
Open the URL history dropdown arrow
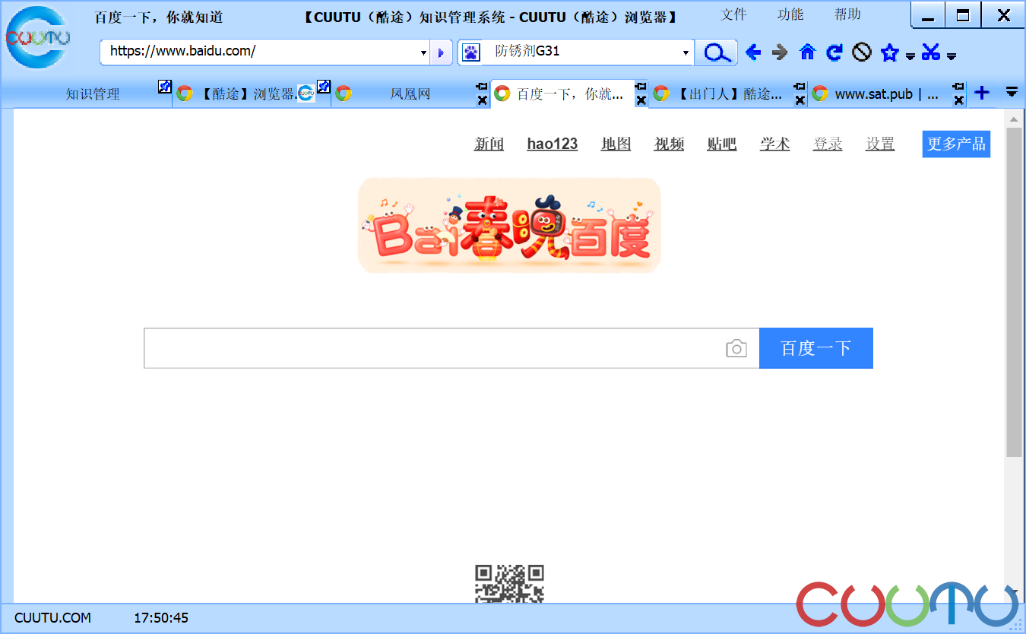(423, 52)
